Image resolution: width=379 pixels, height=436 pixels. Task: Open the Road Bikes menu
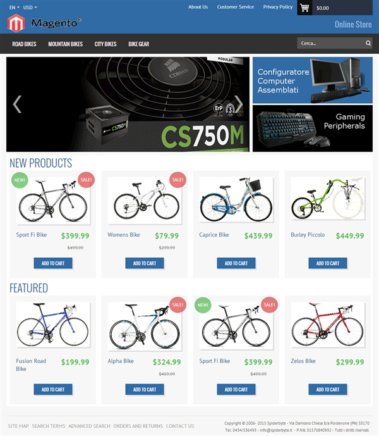24,44
